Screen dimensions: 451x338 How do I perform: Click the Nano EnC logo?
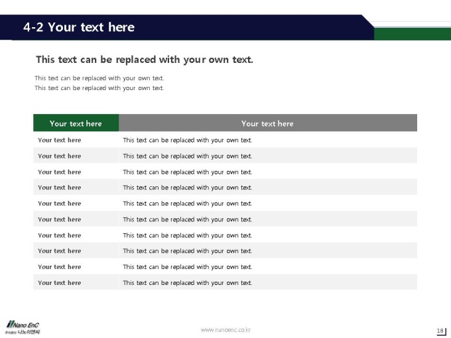click(23, 327)
